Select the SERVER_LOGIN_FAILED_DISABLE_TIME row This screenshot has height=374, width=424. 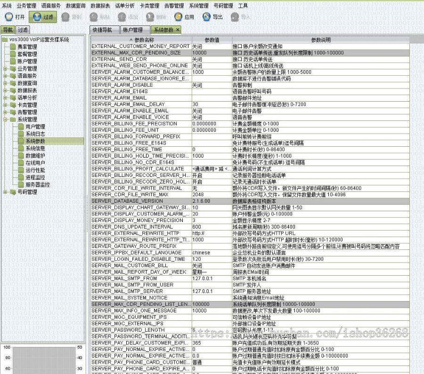[x=250, y=259]
